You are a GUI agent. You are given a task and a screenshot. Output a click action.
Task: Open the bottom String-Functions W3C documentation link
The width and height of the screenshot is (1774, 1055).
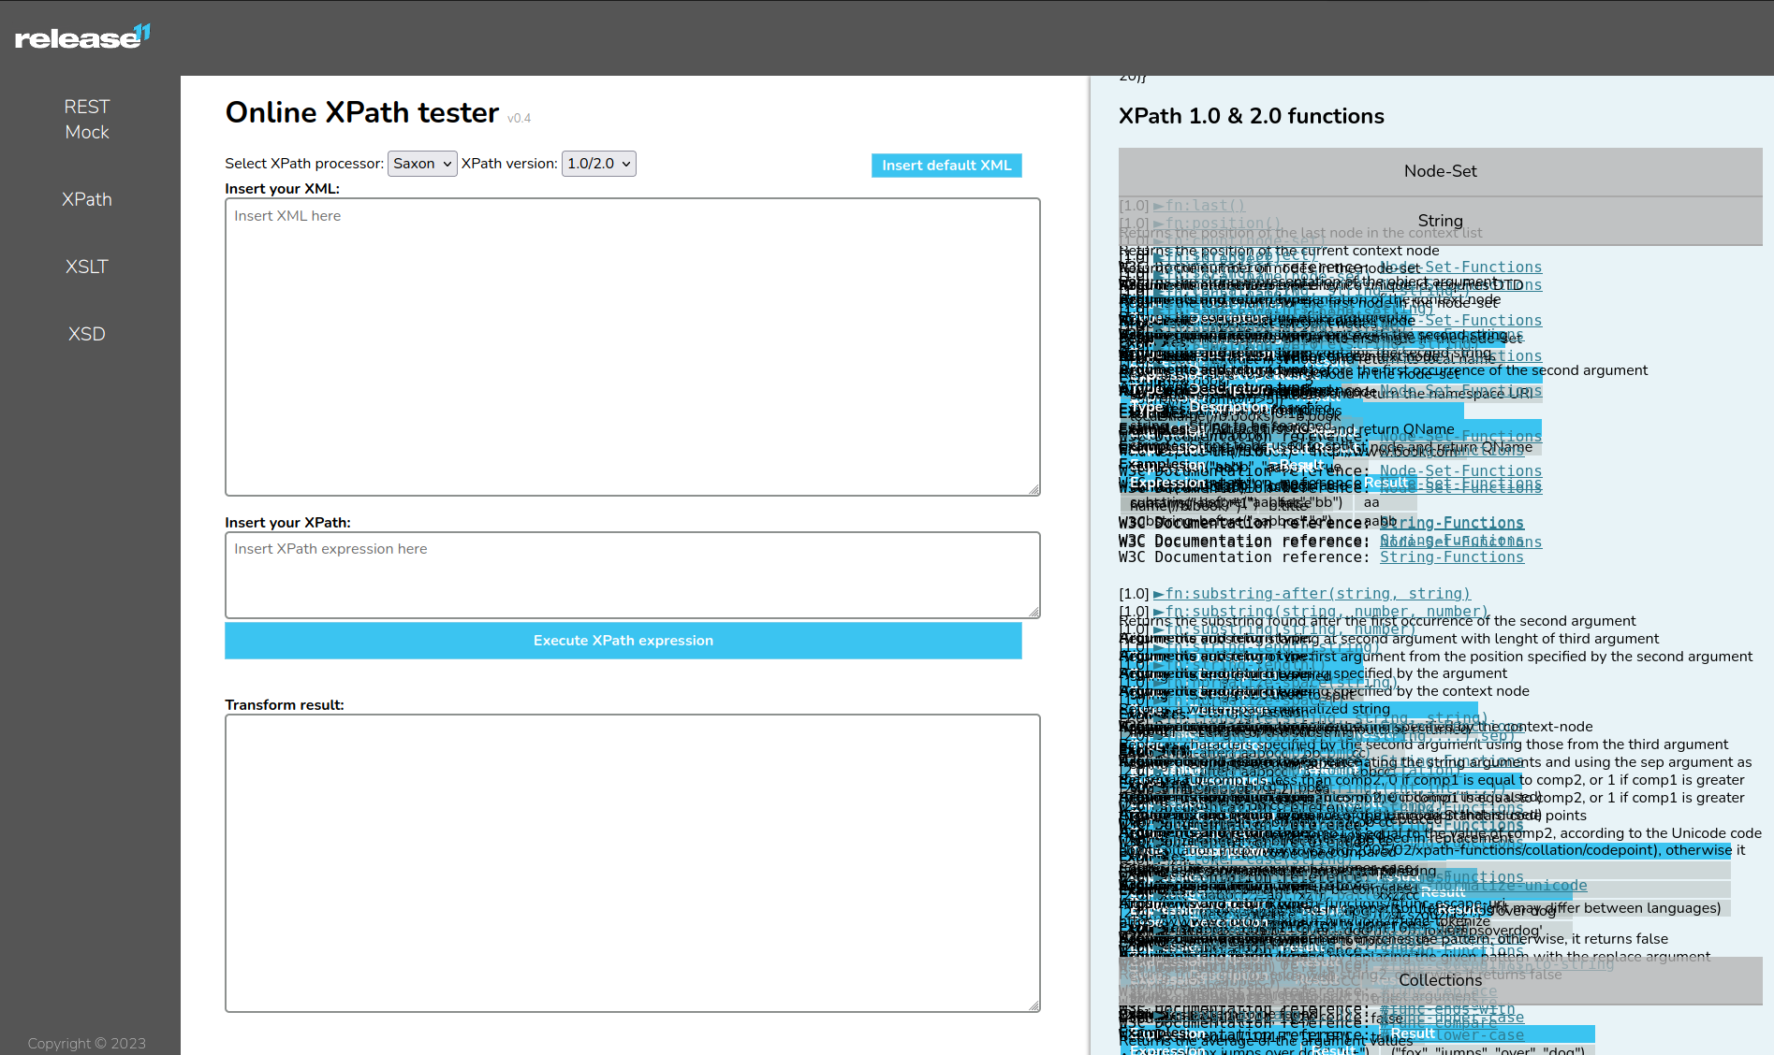pos(1451,557)
